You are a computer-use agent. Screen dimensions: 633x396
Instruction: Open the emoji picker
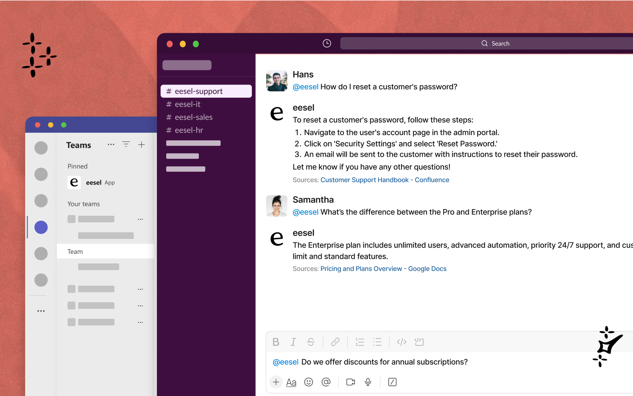[309, 382]
